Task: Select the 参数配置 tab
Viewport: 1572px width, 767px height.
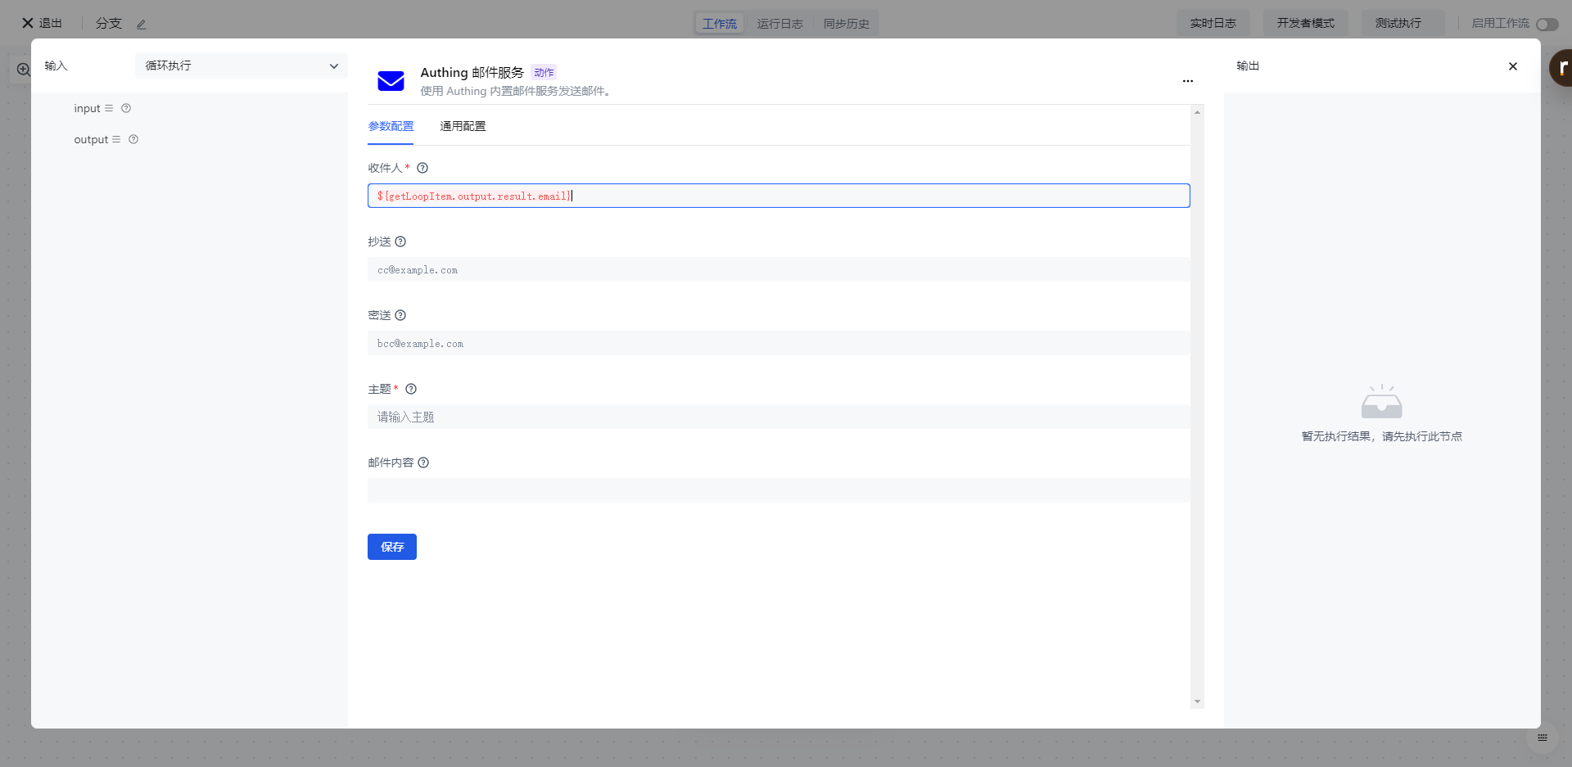Action: coord(391,126)
